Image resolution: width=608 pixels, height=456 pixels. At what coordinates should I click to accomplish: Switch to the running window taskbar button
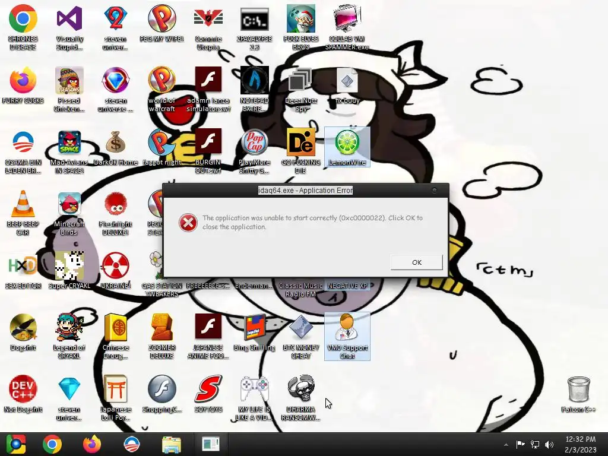(211, 444)
